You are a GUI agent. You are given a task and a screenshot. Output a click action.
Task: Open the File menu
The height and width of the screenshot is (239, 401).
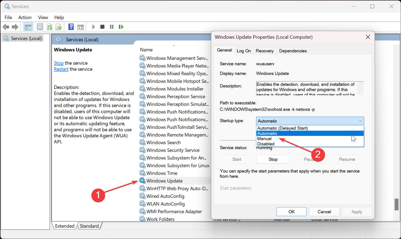coord(8,17)
